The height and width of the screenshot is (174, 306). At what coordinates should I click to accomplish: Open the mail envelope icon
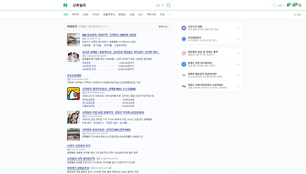[295, 5]
